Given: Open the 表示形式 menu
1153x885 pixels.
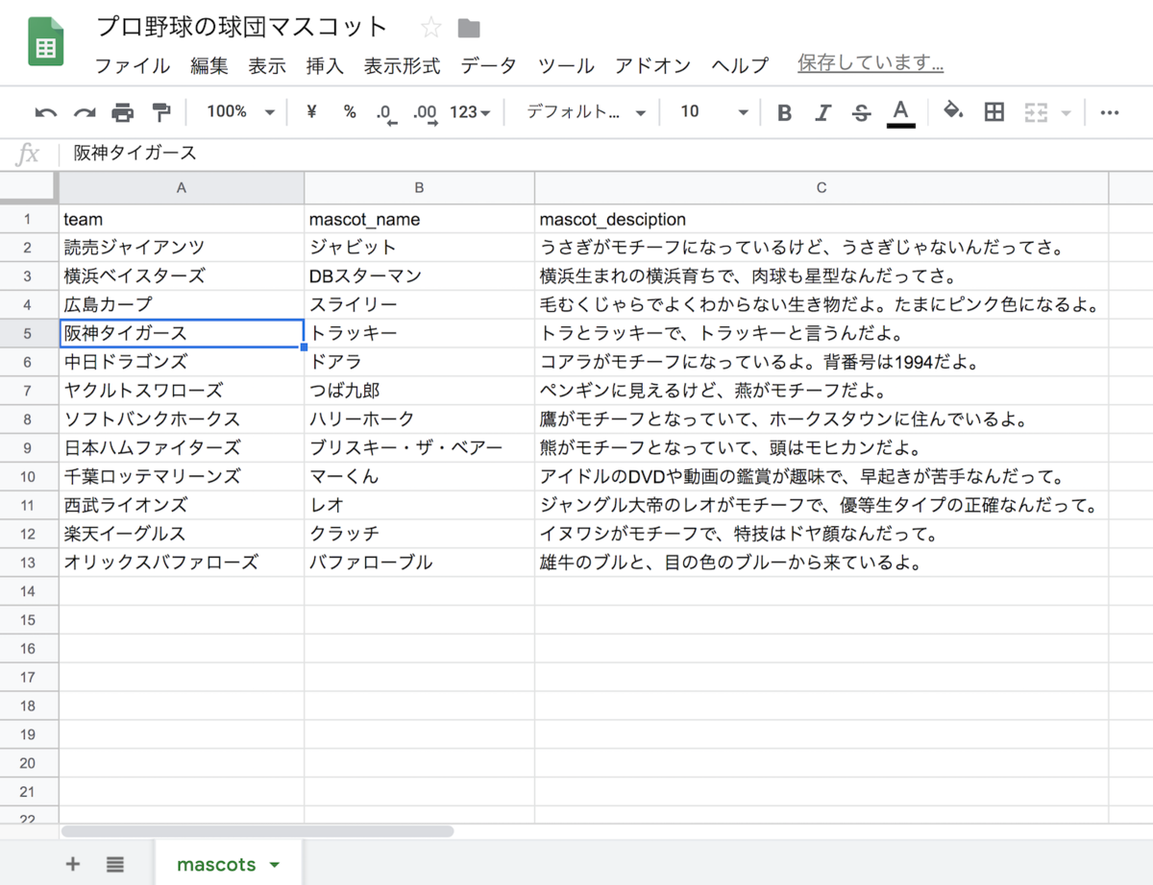Looking at the screenshot, I should click(x=402, y=66).
